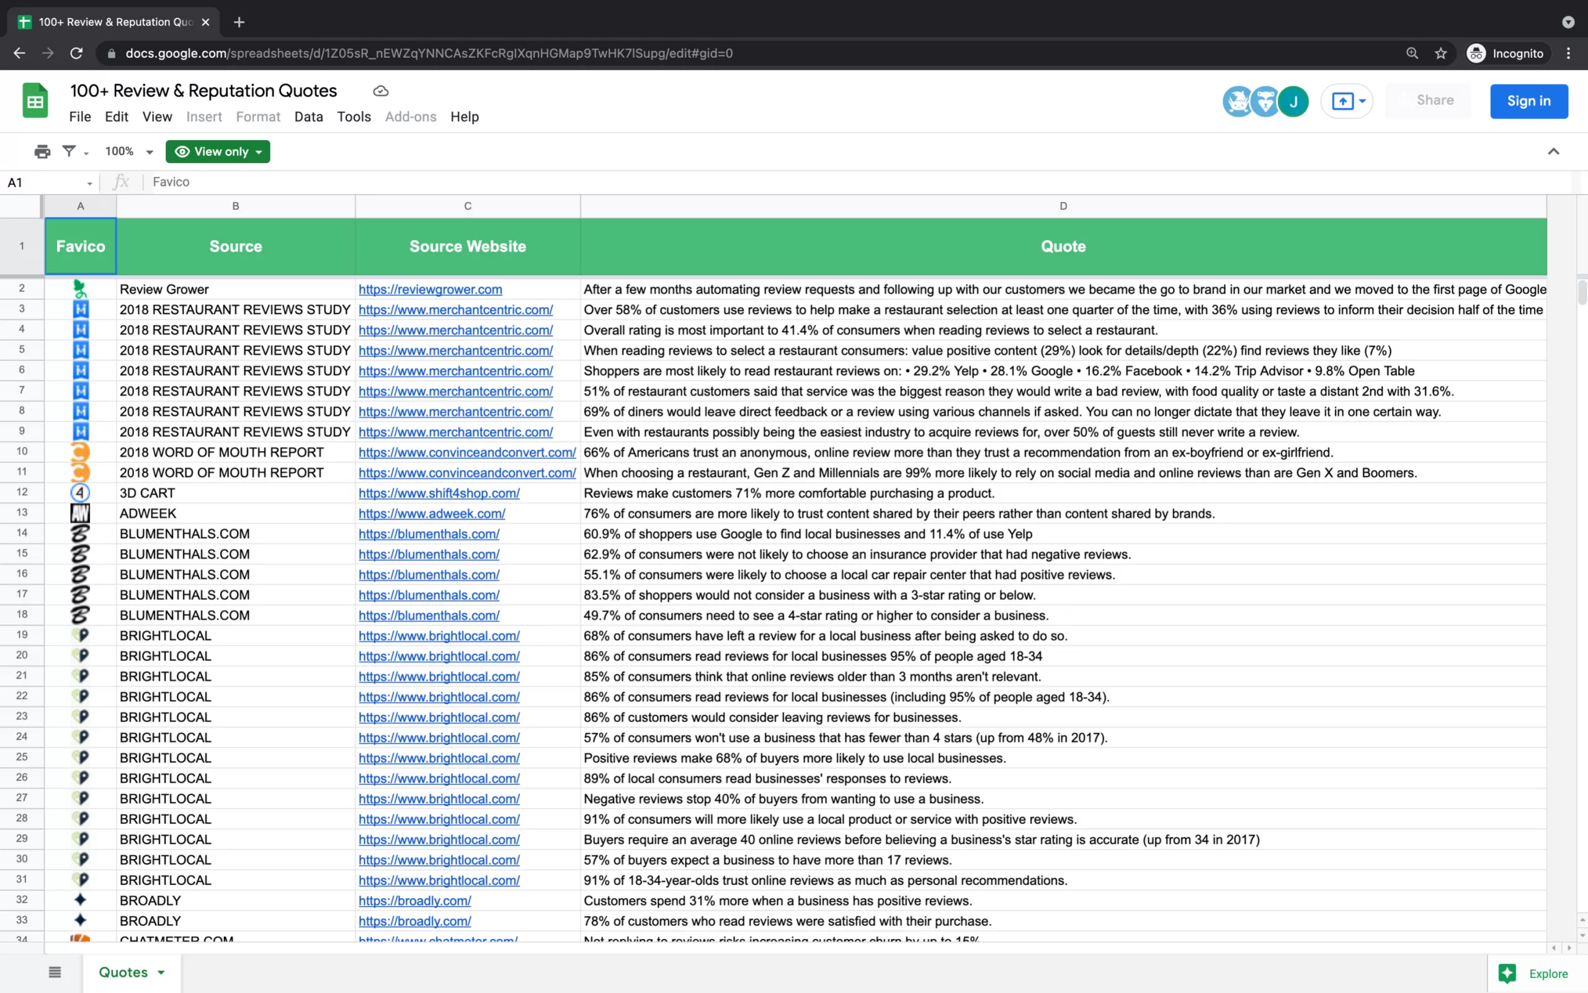This screenshot has width=1588, height=993.
Task: Open the Help menu
Action: [x=465, y=117]
